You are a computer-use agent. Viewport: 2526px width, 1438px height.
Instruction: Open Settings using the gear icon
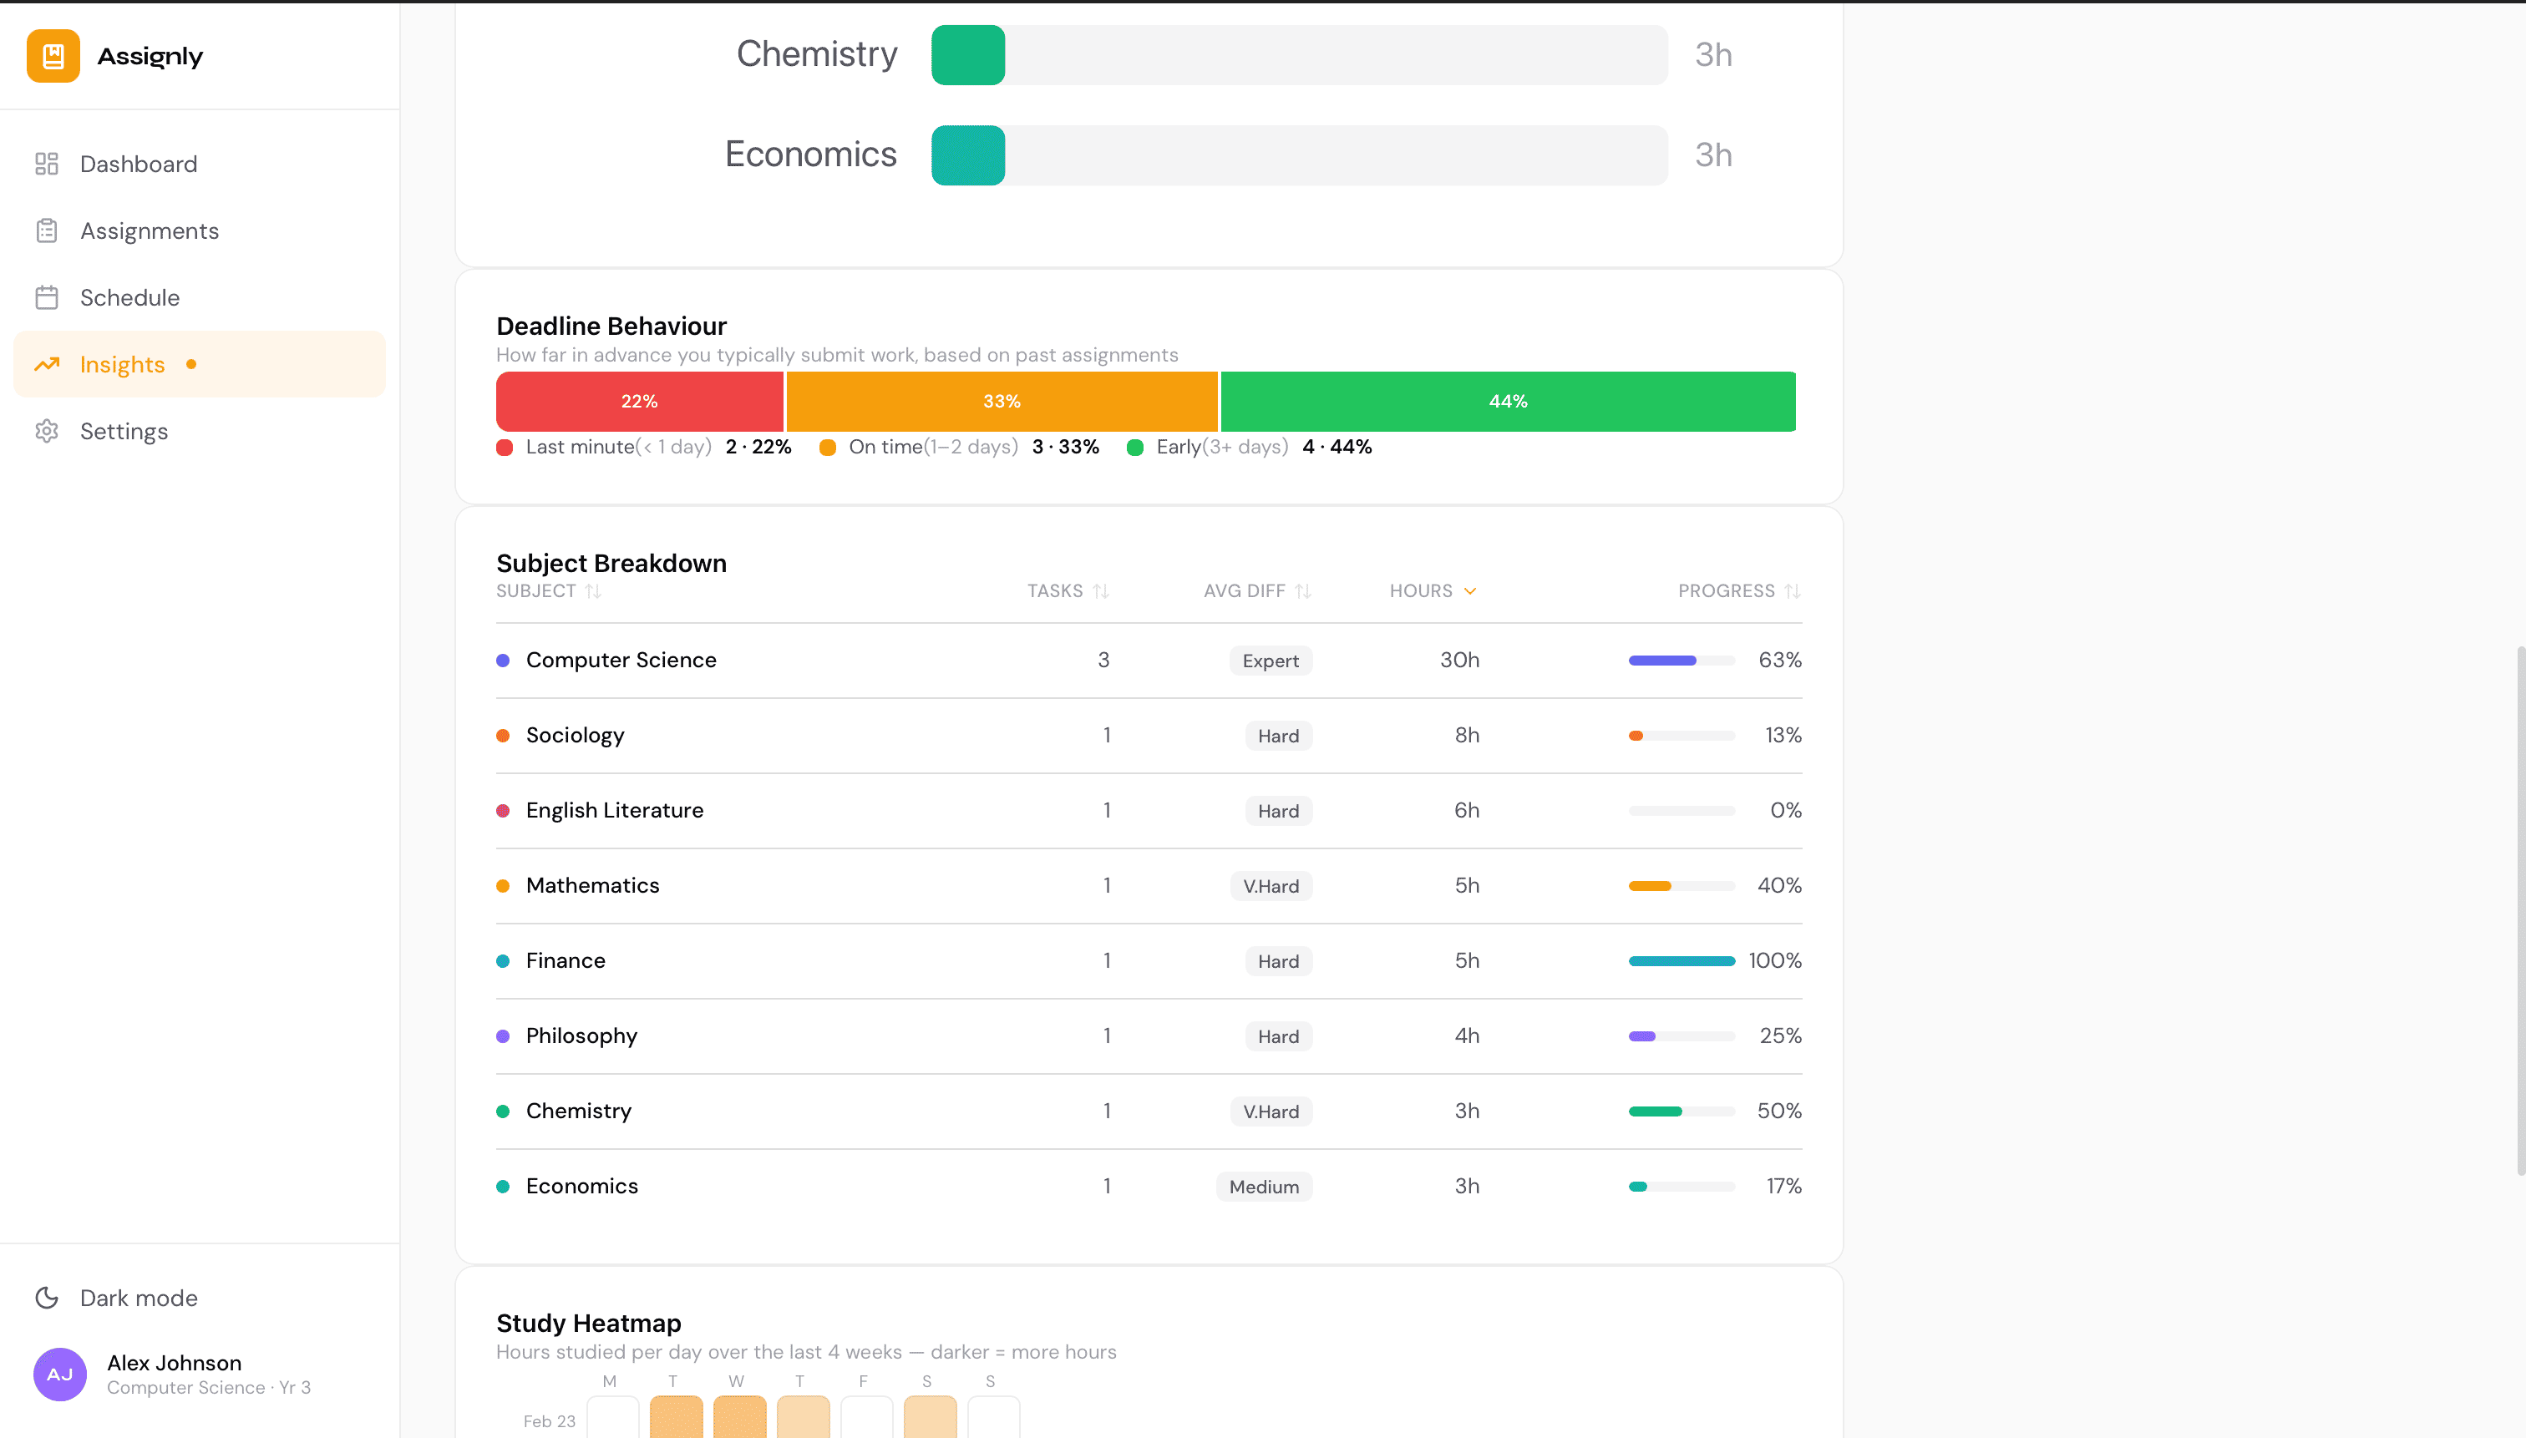coord(47,431)
